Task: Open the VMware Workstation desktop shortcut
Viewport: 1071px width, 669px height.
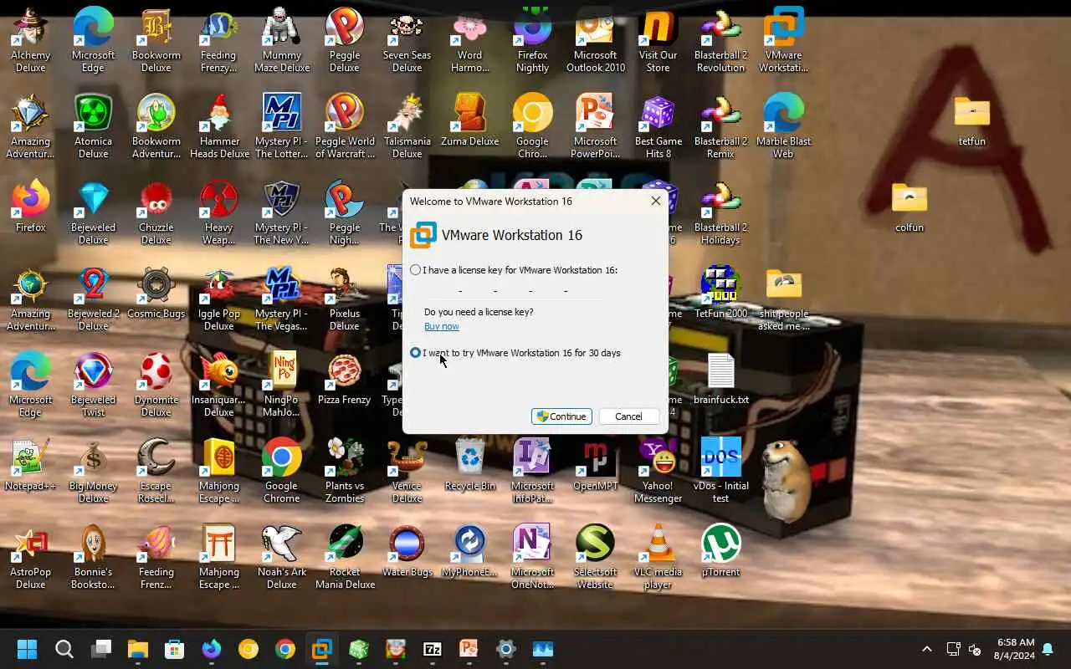Action: (783, 40)
